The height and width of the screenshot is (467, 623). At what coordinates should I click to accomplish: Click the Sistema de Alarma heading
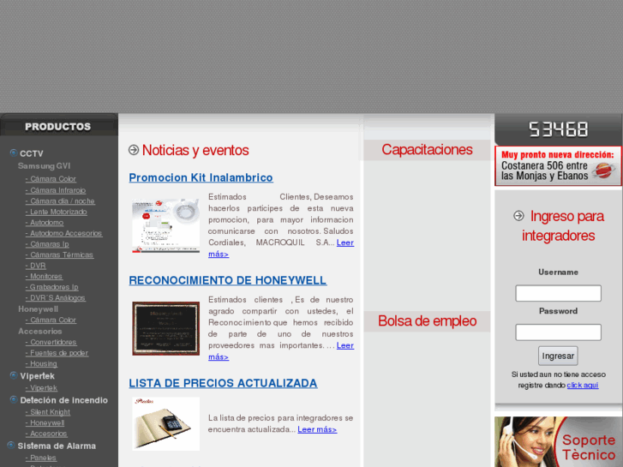[x=57, y=446]
